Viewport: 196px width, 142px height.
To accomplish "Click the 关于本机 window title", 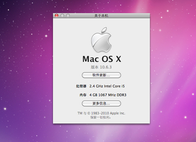I will point(101,16).
